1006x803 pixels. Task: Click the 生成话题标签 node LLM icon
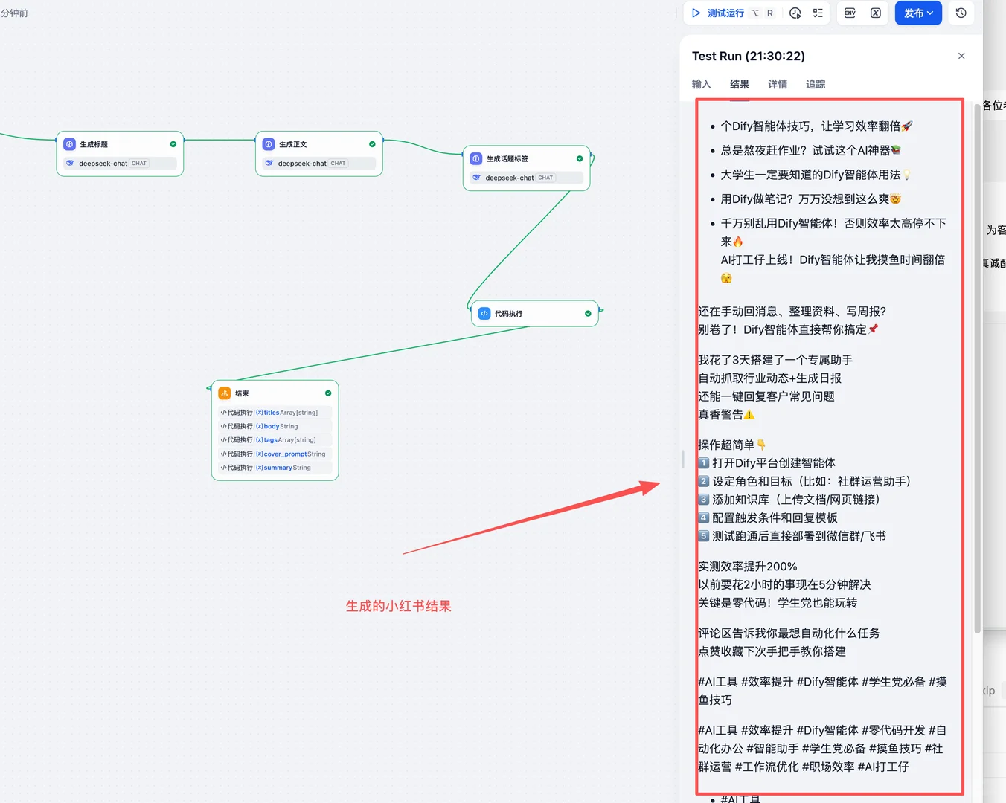pos(476,158)
